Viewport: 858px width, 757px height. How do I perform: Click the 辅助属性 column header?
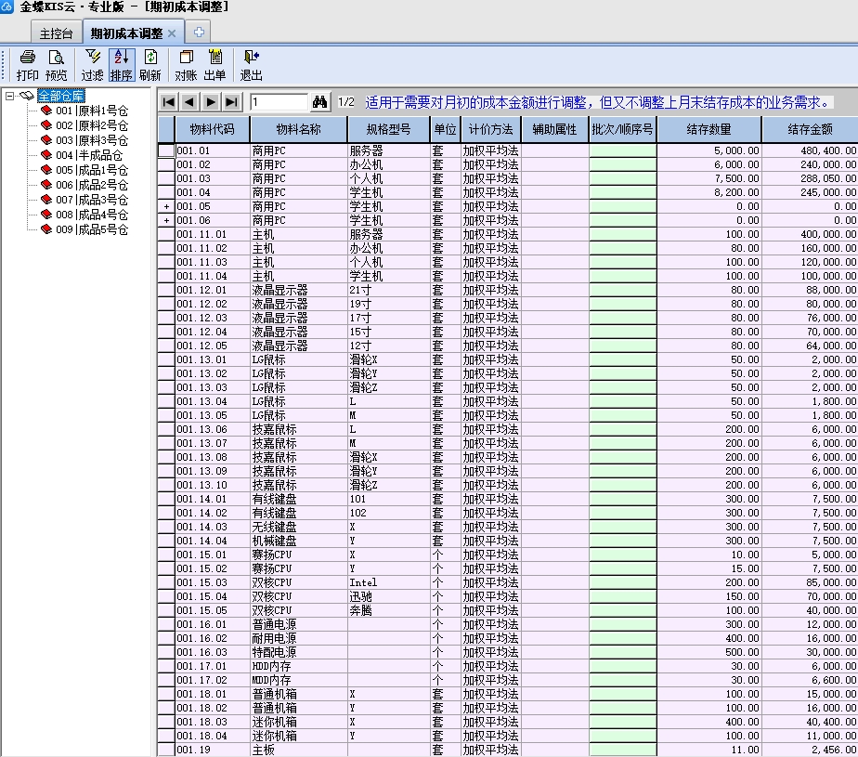coord(555,129)
